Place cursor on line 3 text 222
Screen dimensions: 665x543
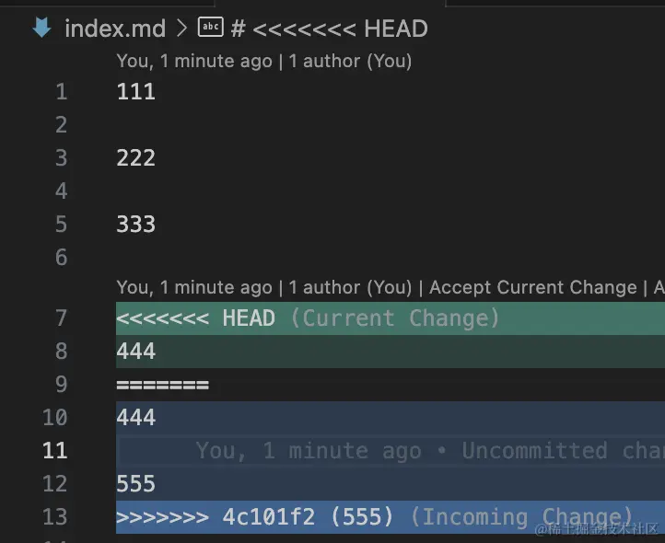coord(135,157)
